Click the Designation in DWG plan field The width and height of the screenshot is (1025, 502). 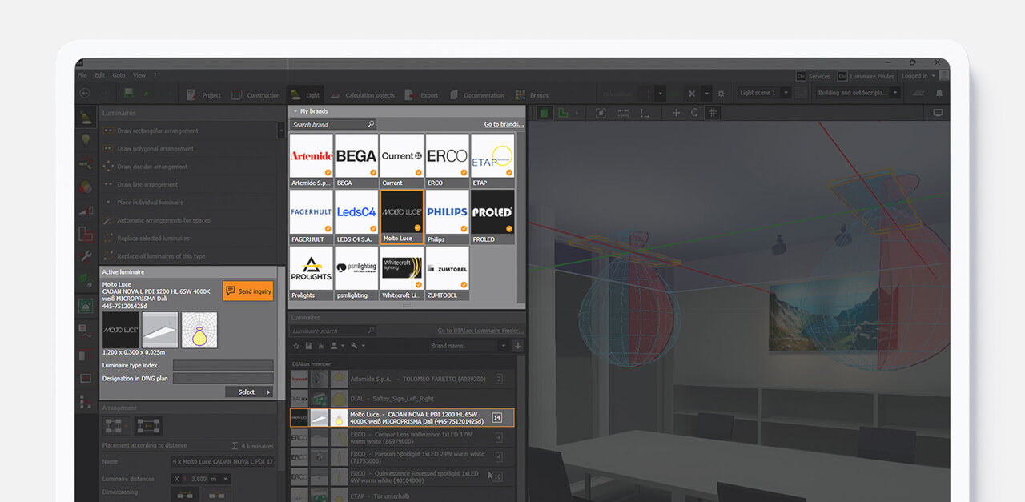[x=223, y=379]
